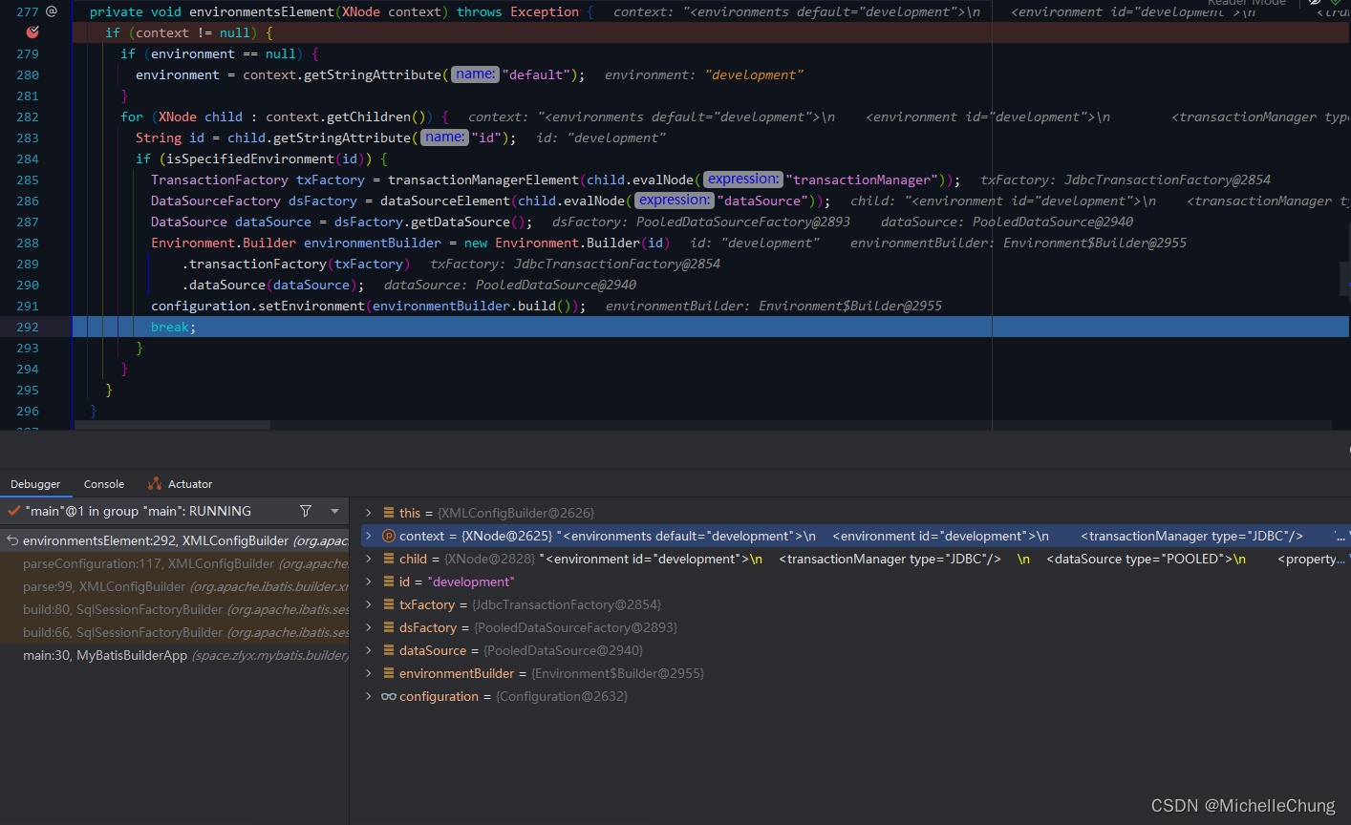1351x825 pixels.
Task: Select the main:30 MyBatisBuilderApp frame
Action: click(x=174, y=655)
